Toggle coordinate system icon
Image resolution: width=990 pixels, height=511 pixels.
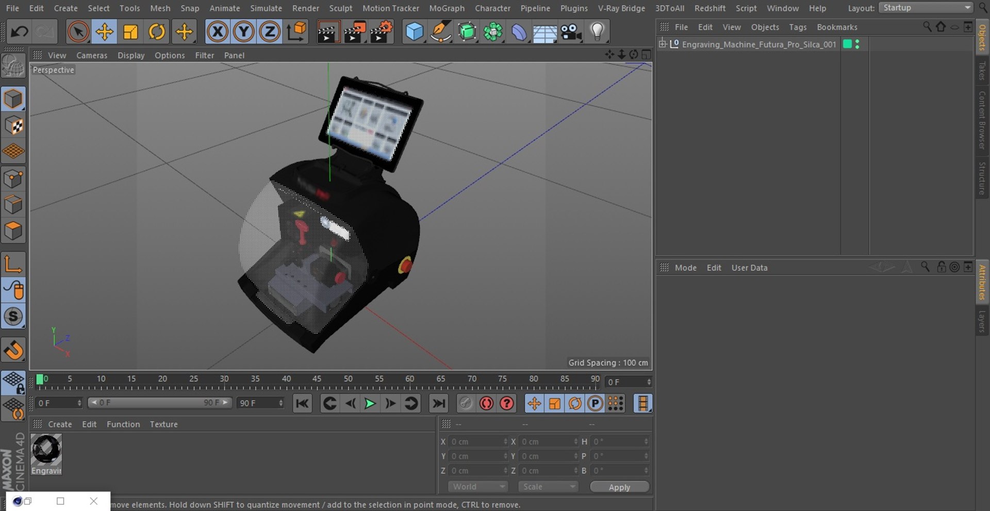click(296, 32)
